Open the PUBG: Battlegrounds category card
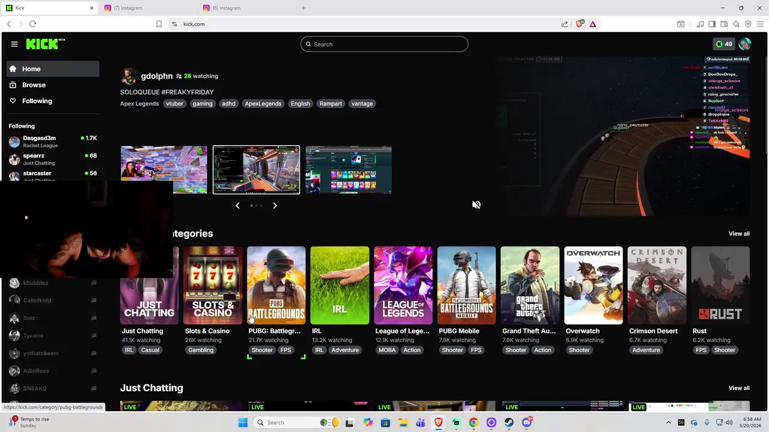 pyautogui.click(x=276, y=286)
